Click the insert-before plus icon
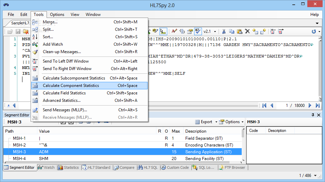Screen dimensions: 325x182 tap(255, 31)
